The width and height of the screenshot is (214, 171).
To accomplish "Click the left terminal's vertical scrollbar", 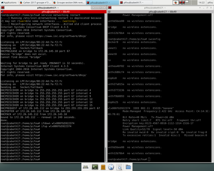I will (106, 85).
